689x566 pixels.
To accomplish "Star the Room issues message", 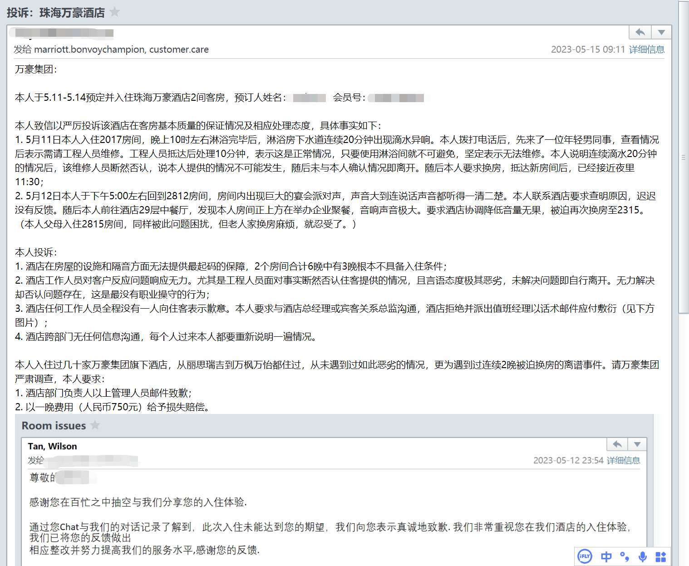I will pyautogui.click(x=95, y=425).
